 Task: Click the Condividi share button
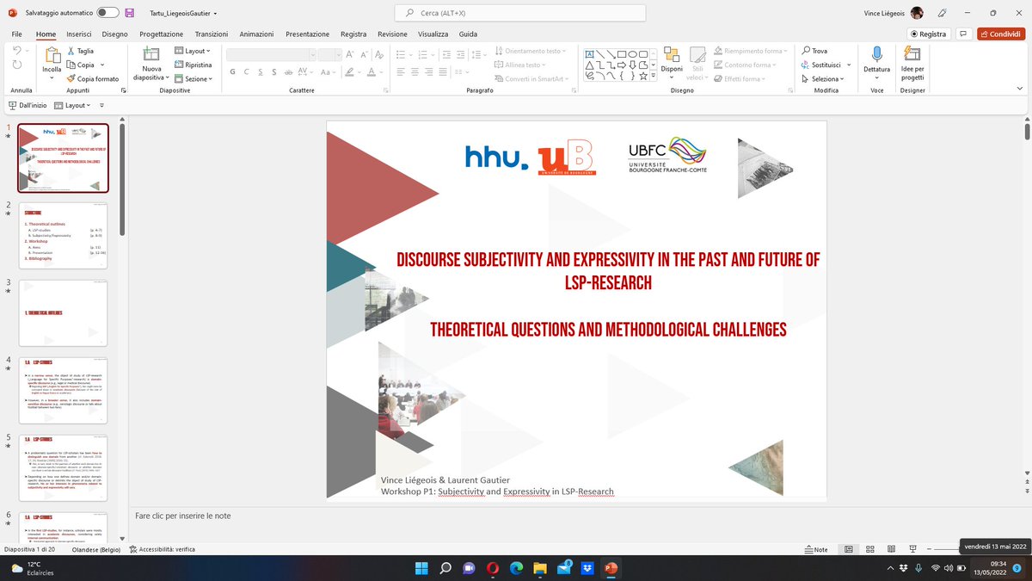(1001, 34)
